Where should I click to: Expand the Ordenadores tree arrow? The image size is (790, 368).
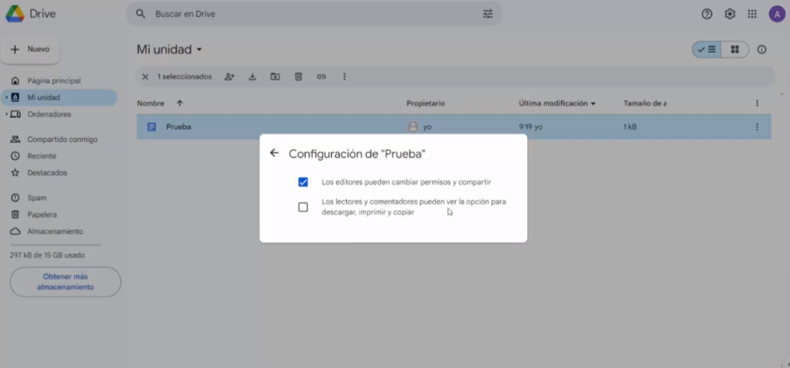(x=7, y=114)
